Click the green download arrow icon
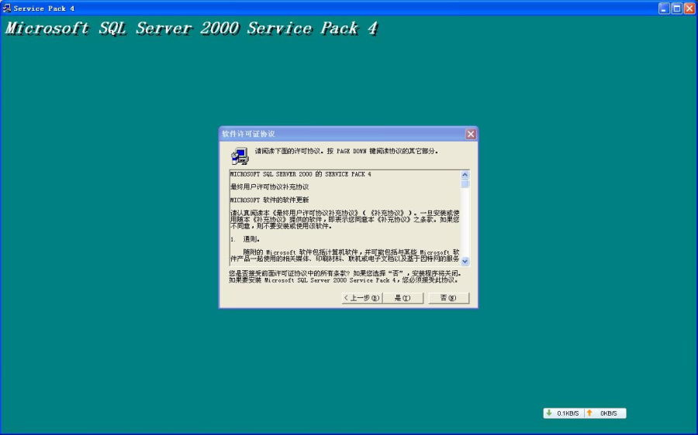 point(549,413)
